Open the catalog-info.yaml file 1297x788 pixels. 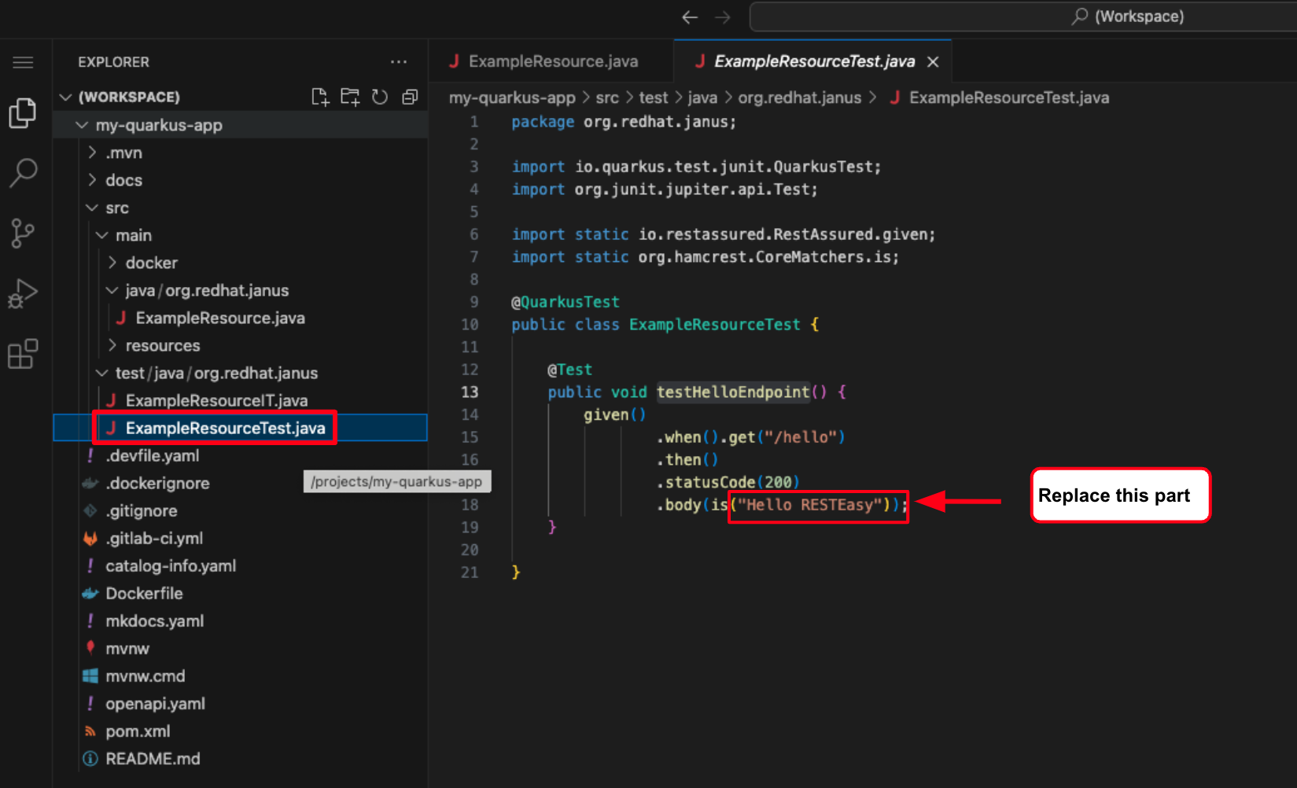click(x=240, y=565)
